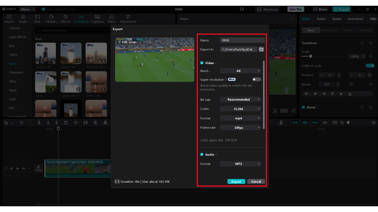The width and height of the screenshot is (378, 212).
Task: Click the split clip icon in timeline toolbar
Action: 39,123
